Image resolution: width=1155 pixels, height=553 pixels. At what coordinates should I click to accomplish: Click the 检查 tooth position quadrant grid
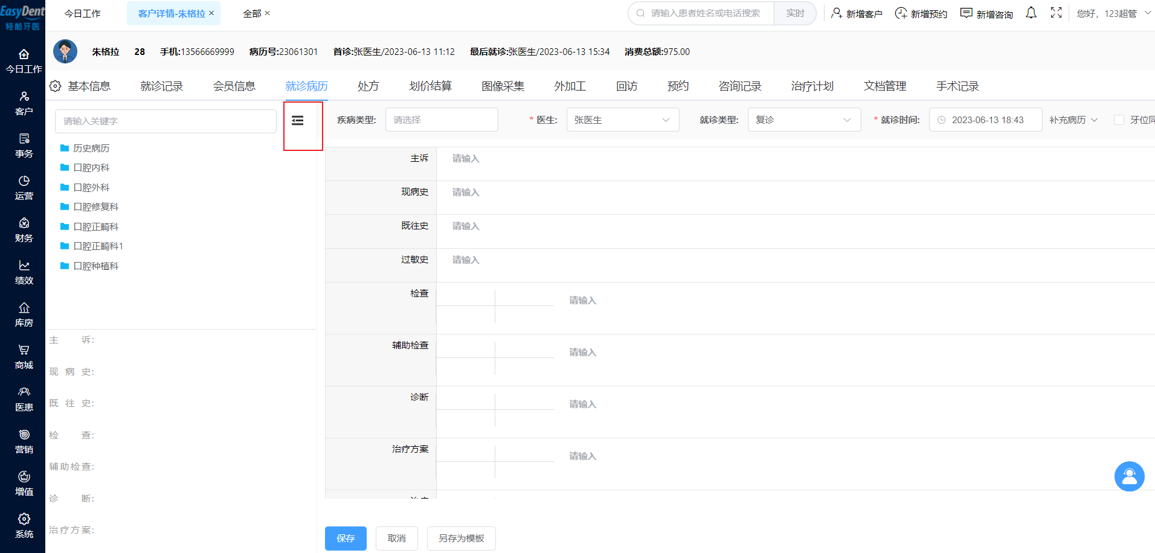(x=495, y=306)
